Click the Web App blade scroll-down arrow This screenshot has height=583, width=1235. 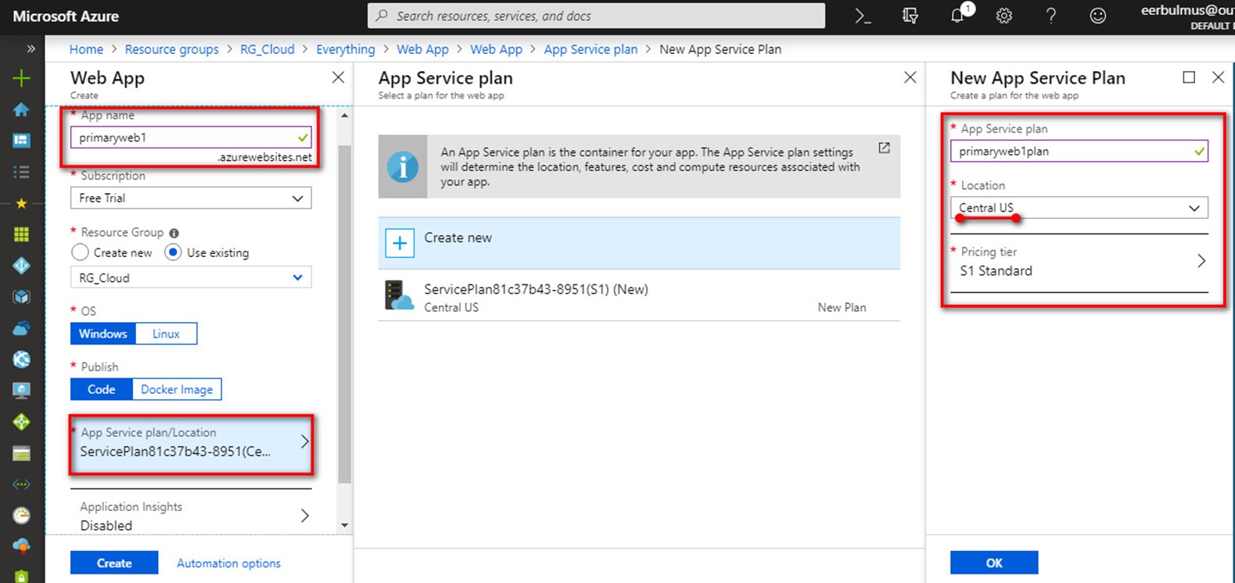(345, 525)
